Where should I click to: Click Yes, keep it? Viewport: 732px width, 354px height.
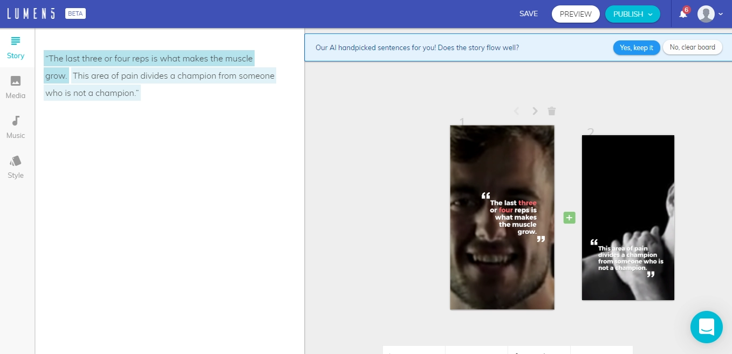pyautogui.click(x=637, y=47)
